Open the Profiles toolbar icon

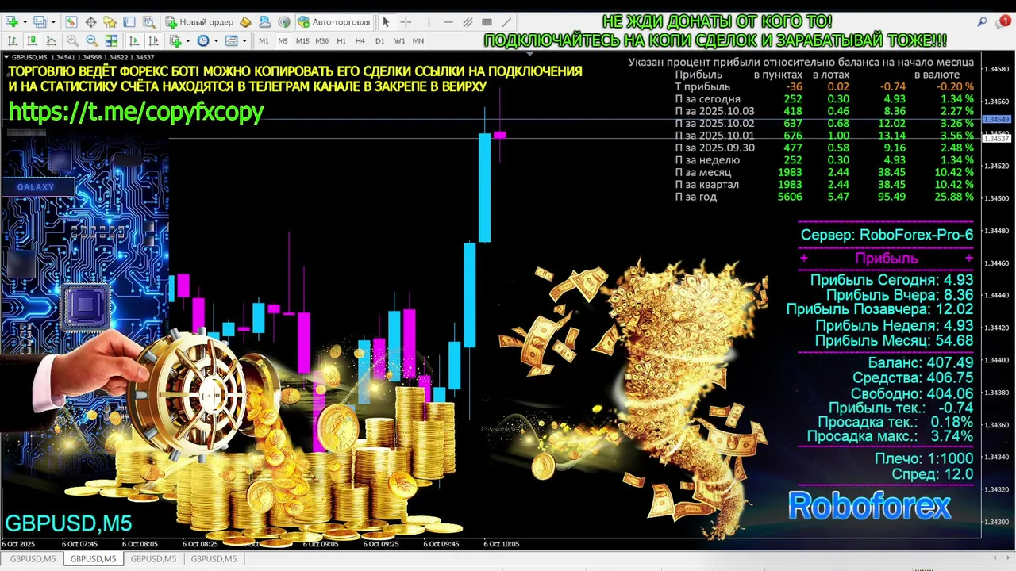[40, 22]
